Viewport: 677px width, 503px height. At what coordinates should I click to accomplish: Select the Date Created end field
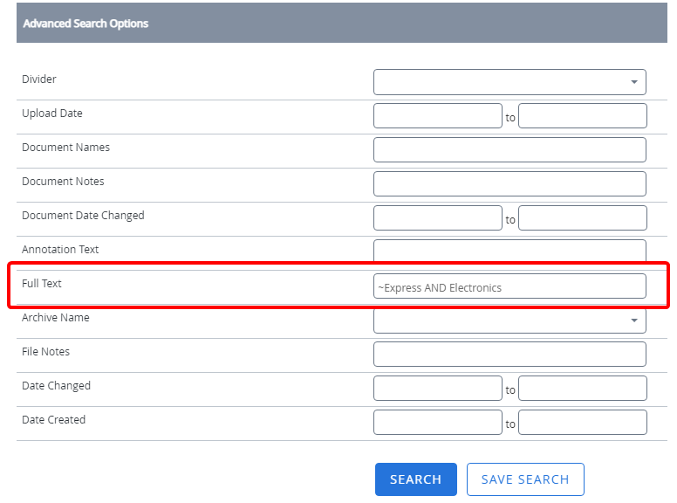(x=582, y=423)
